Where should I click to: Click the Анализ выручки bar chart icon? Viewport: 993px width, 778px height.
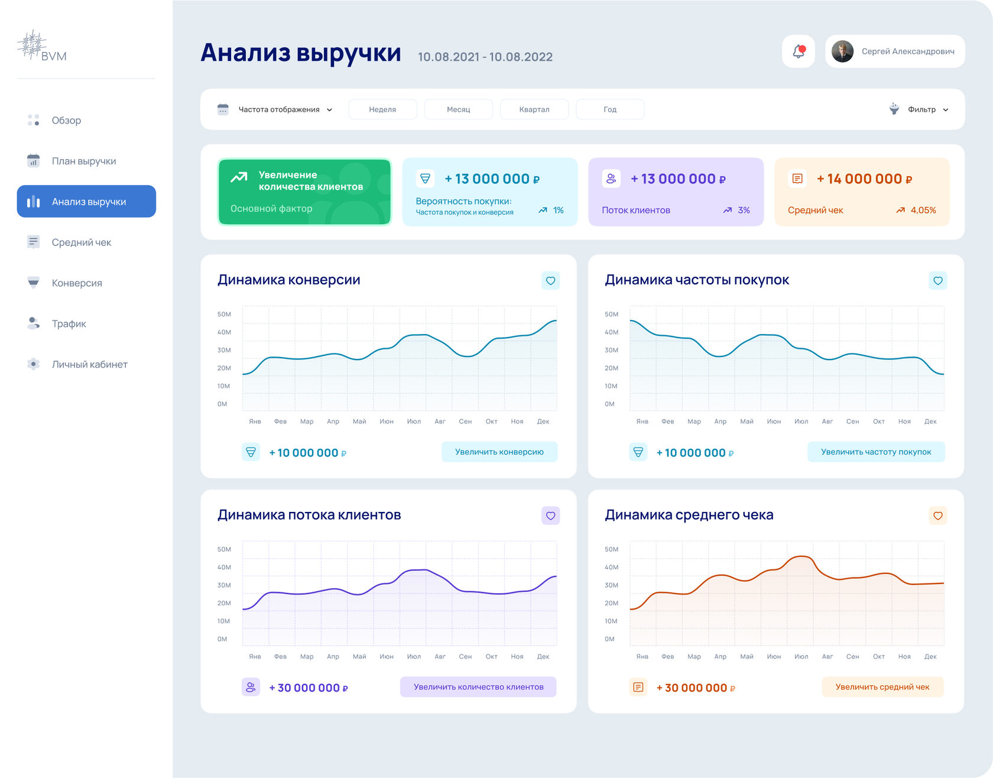(x=34, y=202)
